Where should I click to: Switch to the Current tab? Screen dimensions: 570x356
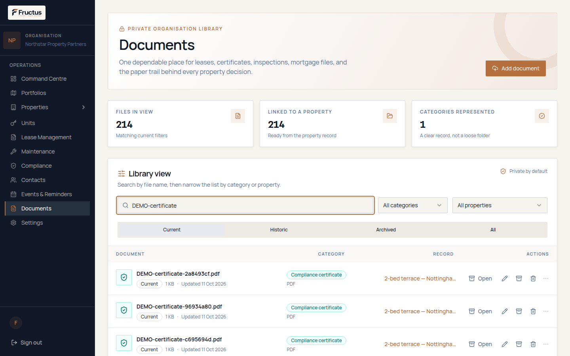[172, 230]
